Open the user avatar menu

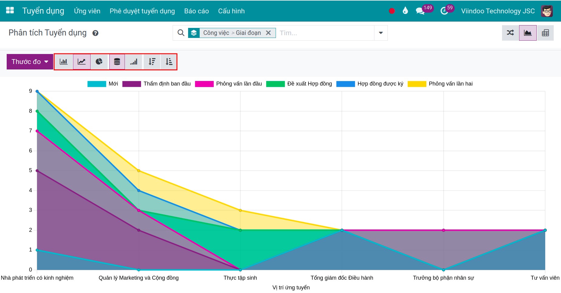pos(547,11)
